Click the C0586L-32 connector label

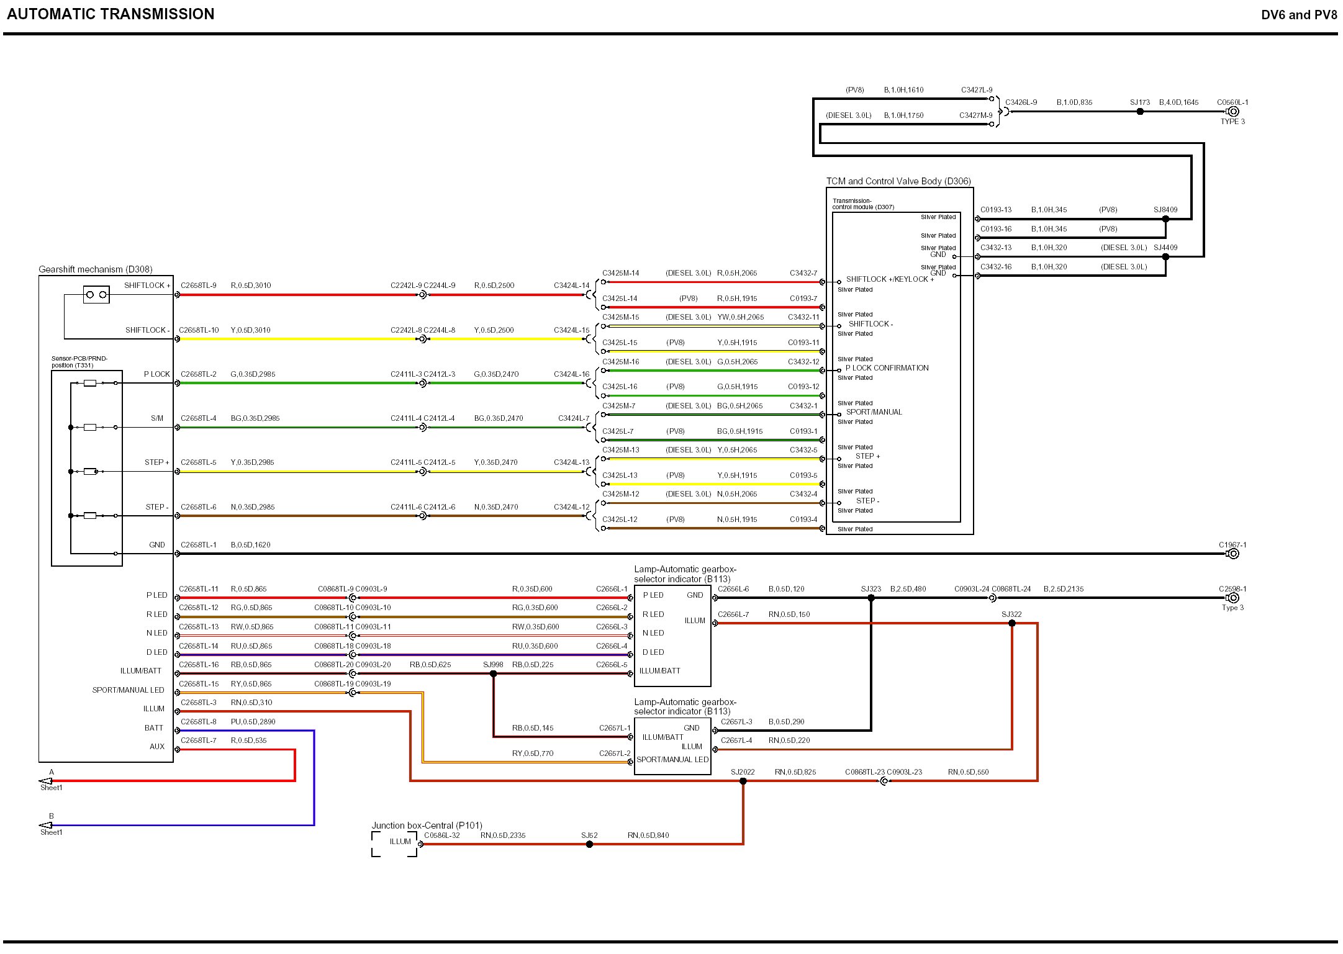442,835
